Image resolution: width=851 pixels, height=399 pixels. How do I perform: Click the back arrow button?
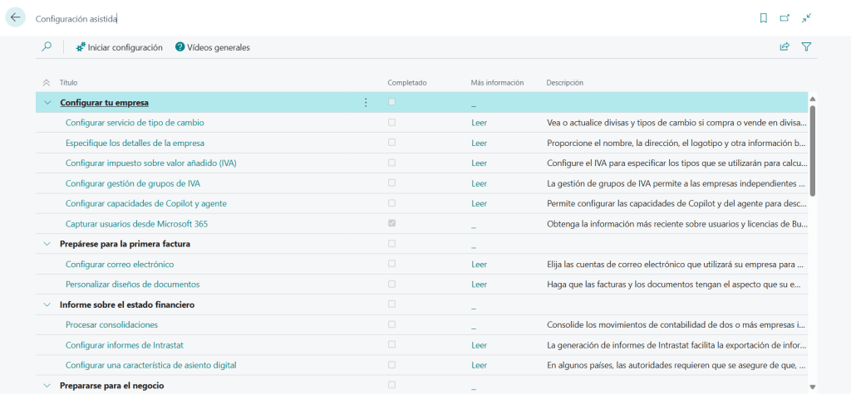point(16,17)
